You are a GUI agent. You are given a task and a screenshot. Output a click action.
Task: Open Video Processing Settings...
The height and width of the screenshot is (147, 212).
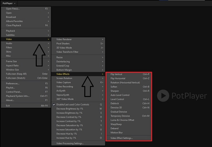click(x=78, y=143)
